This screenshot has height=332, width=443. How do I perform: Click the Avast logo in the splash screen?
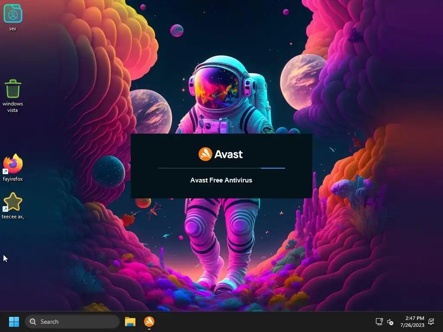point(205,154)
